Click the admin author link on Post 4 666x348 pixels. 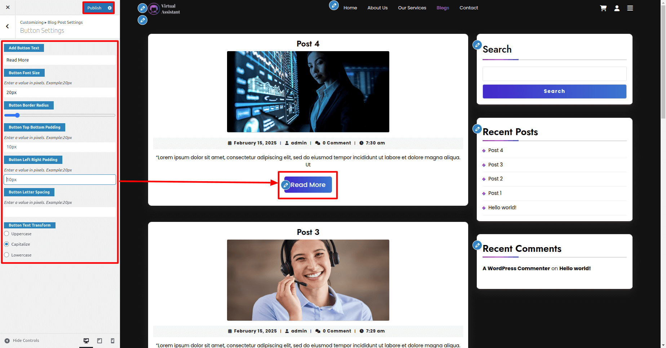click(x=299, y=143)
